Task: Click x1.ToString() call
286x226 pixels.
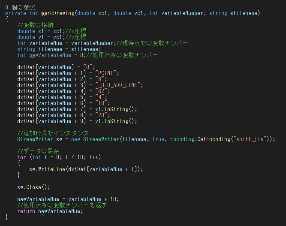Action: tap(114, 109)
